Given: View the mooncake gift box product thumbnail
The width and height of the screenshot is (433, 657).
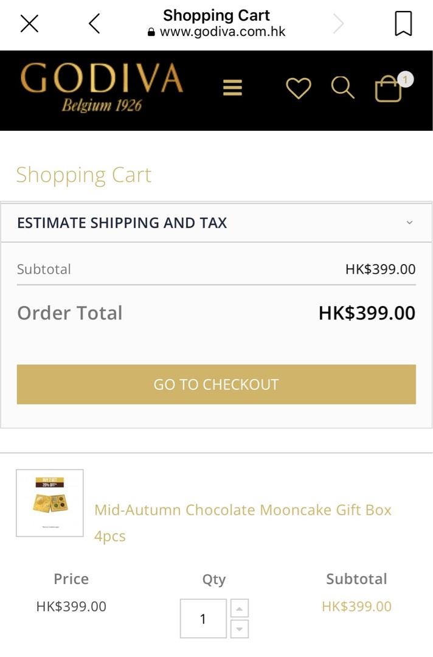Looking at the screenshot, I should pos(51,502).
